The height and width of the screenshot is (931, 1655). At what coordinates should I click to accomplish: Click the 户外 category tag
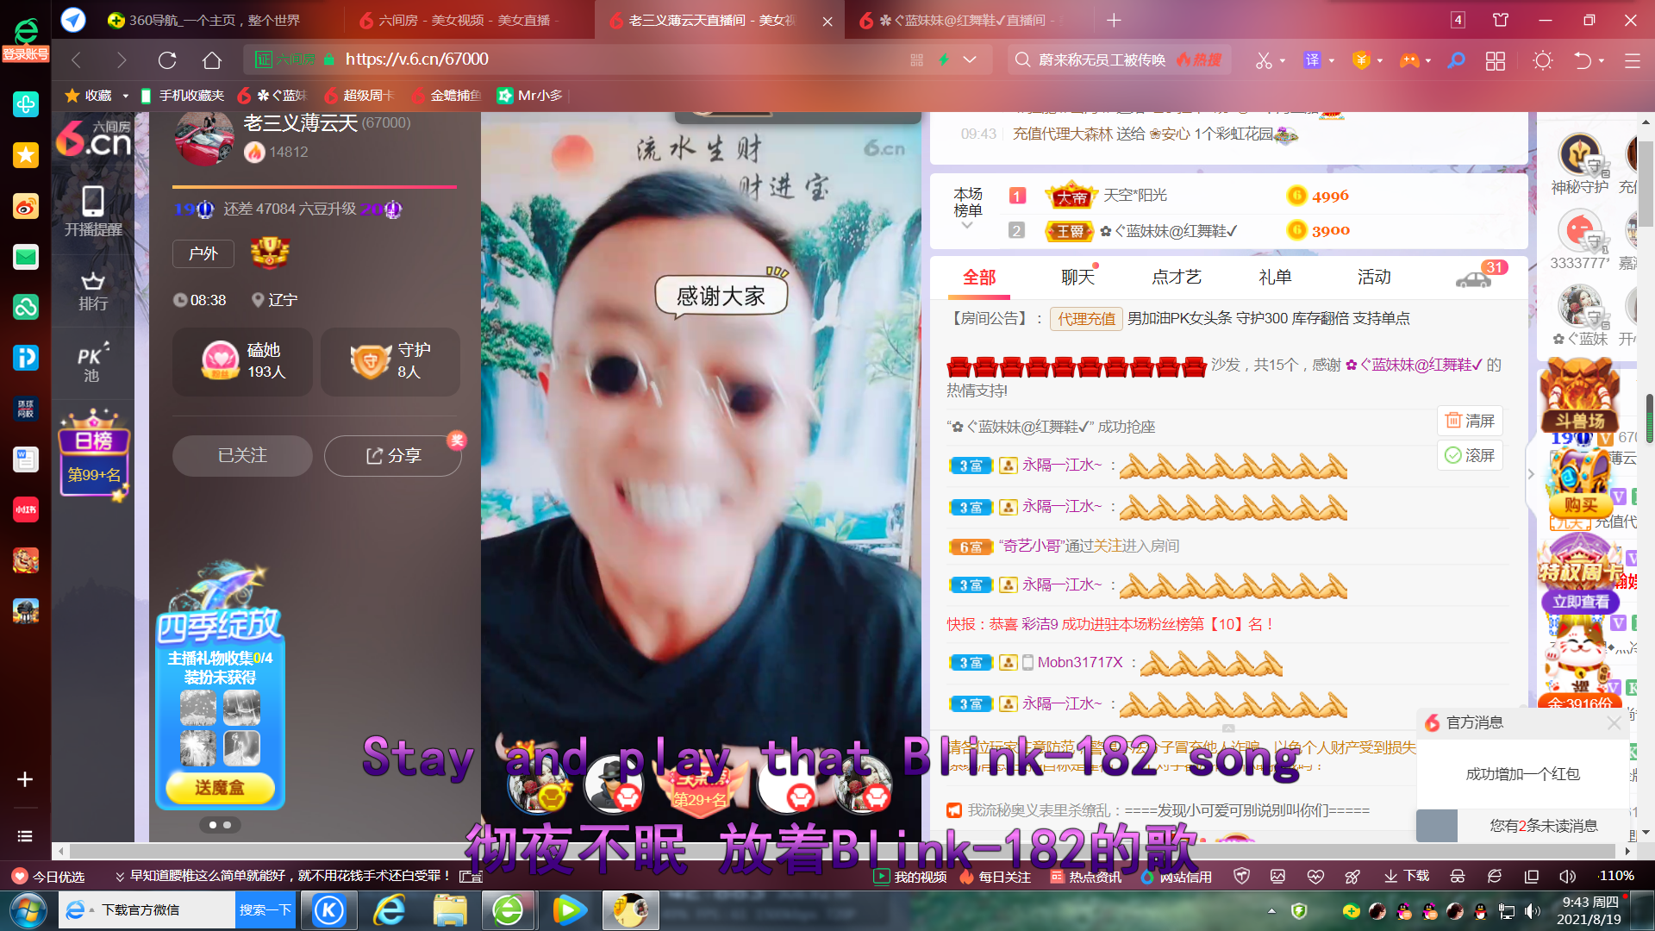[x=203, y=253]
